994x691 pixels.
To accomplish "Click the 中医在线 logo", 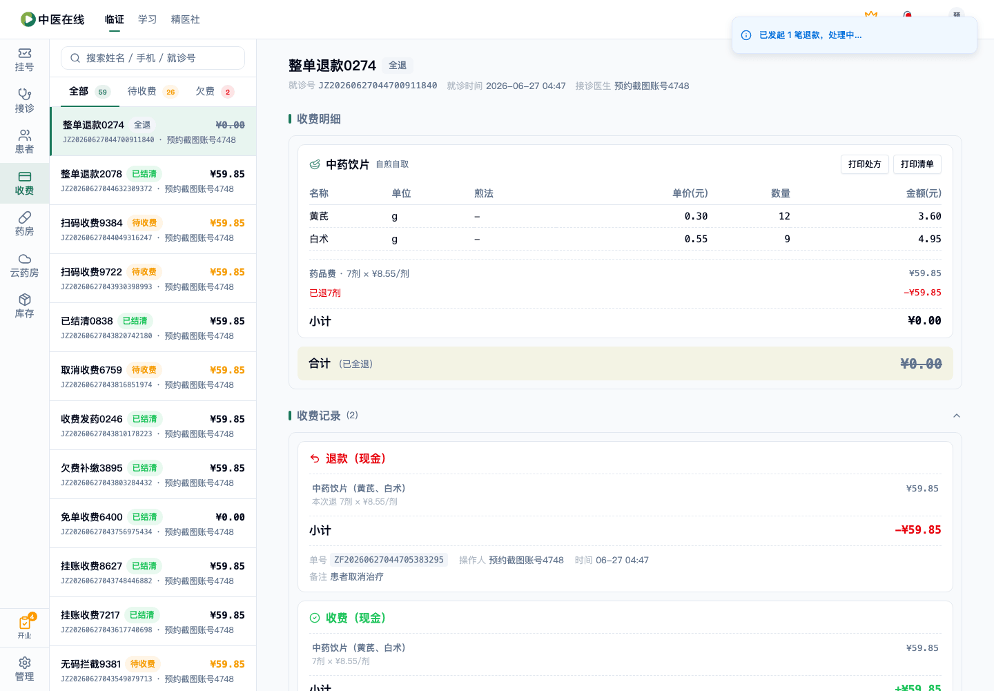I will [x=52, y=19].
